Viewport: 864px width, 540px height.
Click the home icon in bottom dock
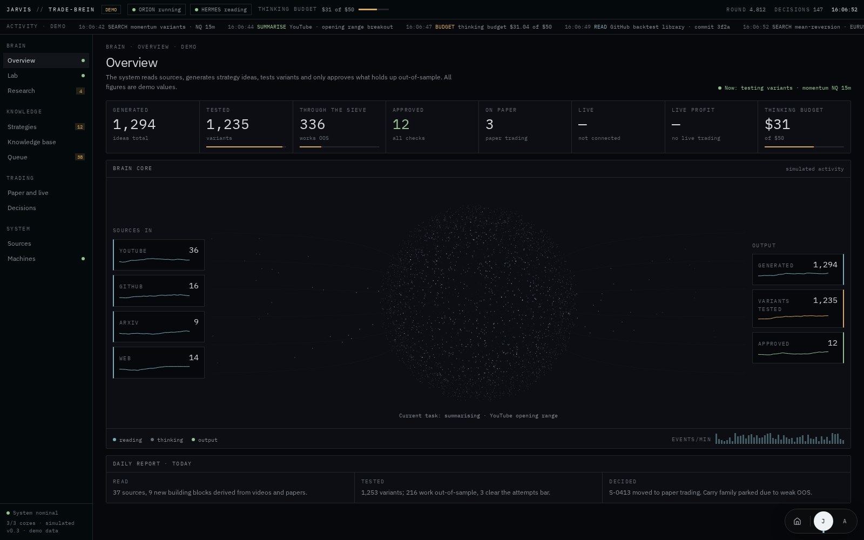(797, 521)
